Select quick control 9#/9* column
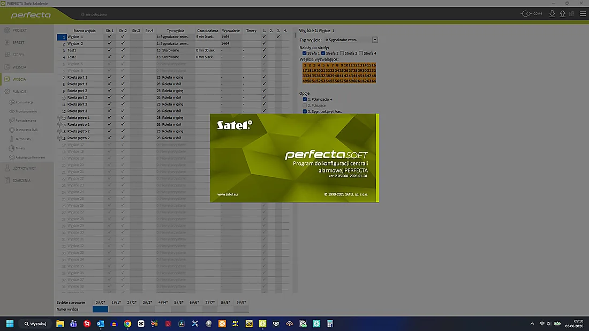The image size is (589, 331). pos(241,303)
